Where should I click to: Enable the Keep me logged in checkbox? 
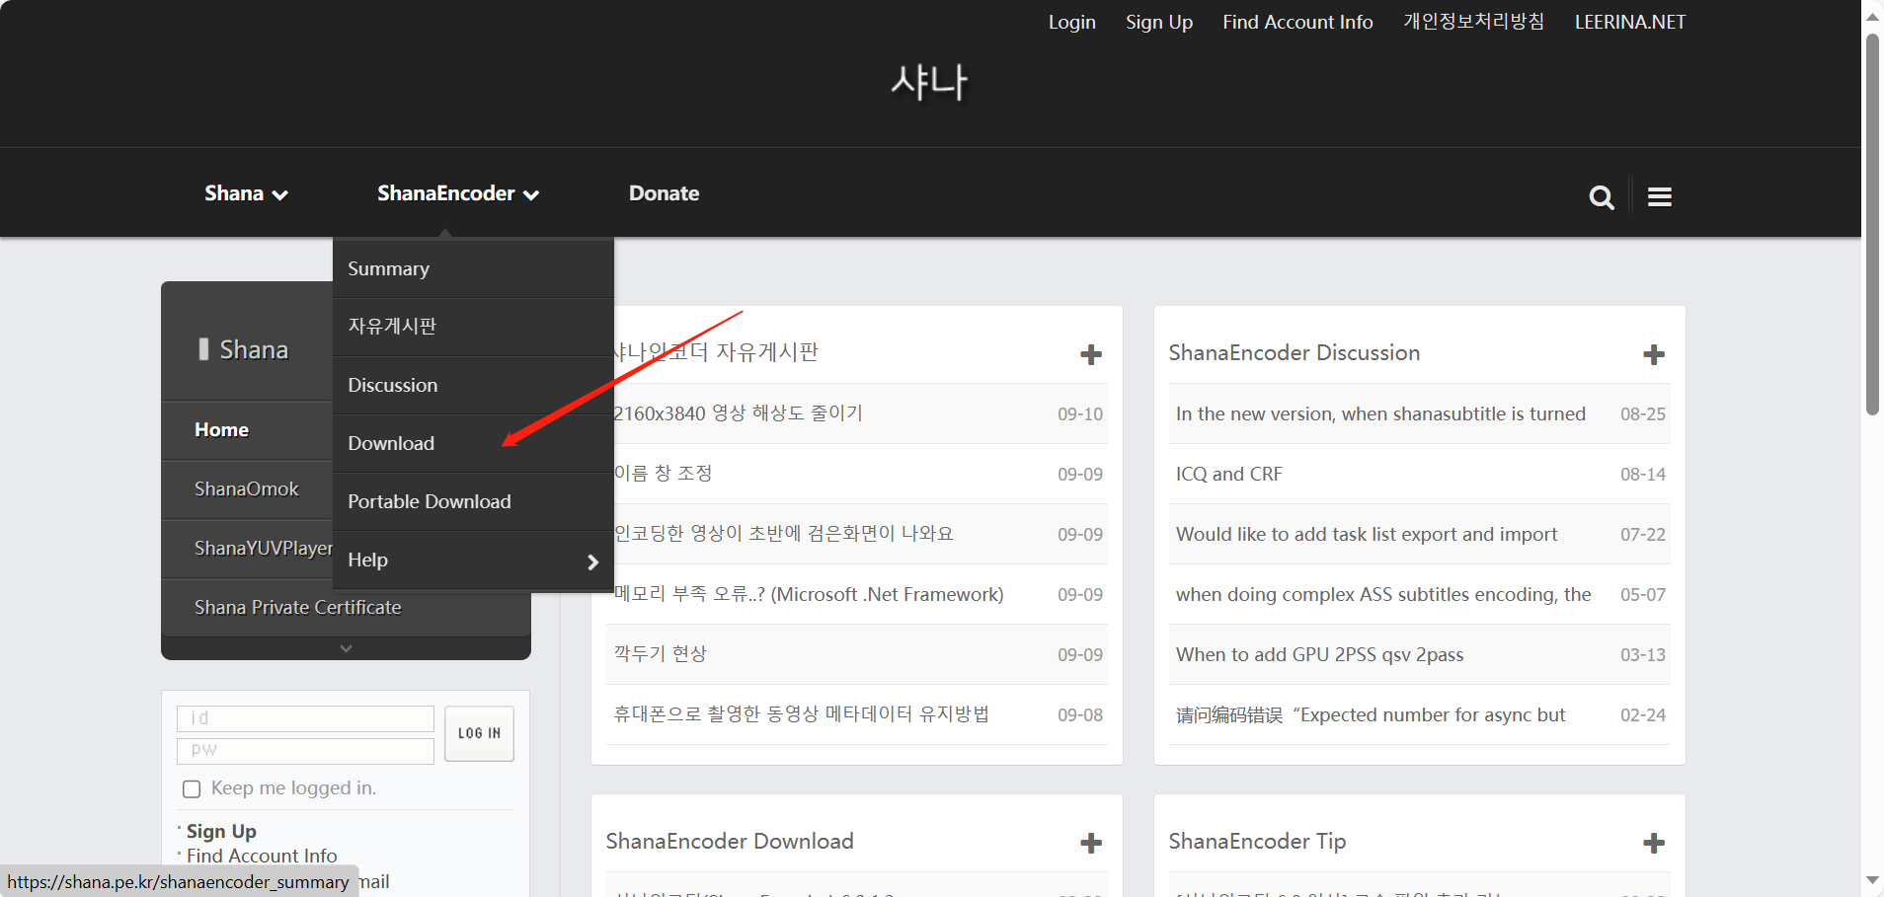[x=192, y=788]
